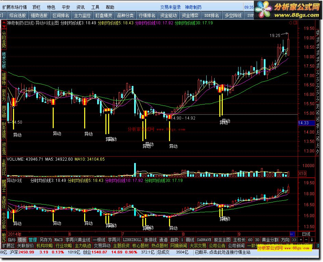Select 分时走势 side tab

click(4, 40)
